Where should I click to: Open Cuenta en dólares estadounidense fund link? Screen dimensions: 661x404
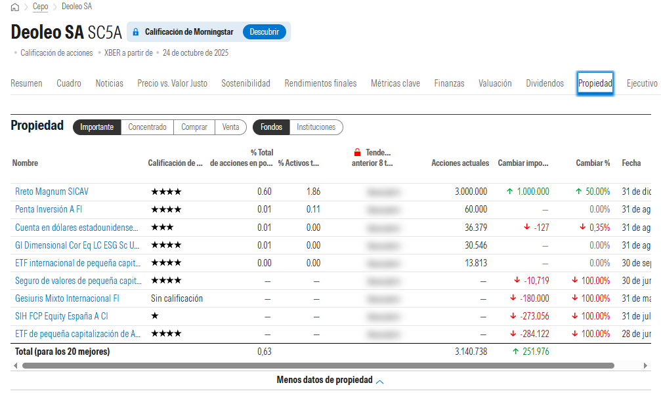tap(77, 228)
